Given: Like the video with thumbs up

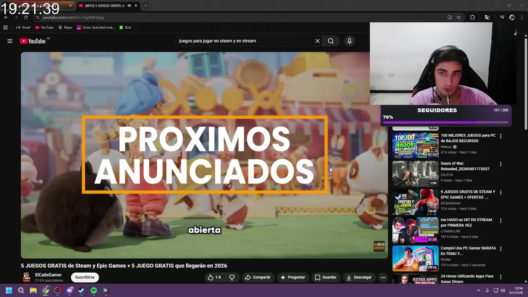Looking at the screenshot, I should (x=214, y=277).
